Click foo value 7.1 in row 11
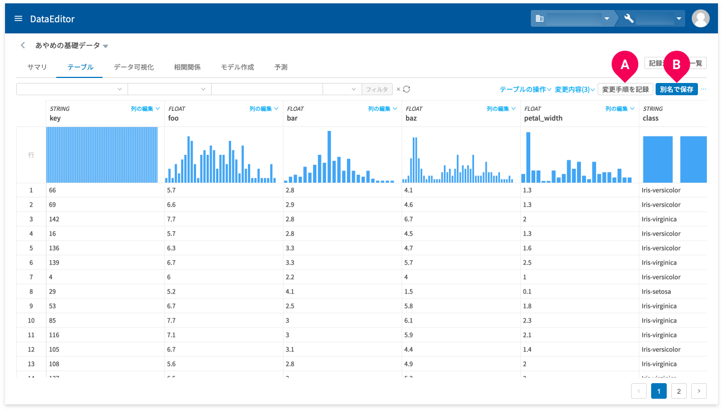The height and width of the screenshot is (411, 723). tap(172, 335)
